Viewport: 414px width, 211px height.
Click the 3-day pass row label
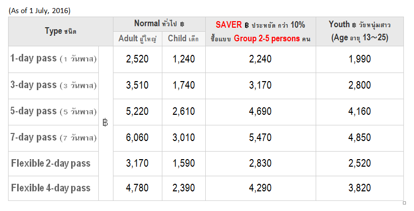53,86
